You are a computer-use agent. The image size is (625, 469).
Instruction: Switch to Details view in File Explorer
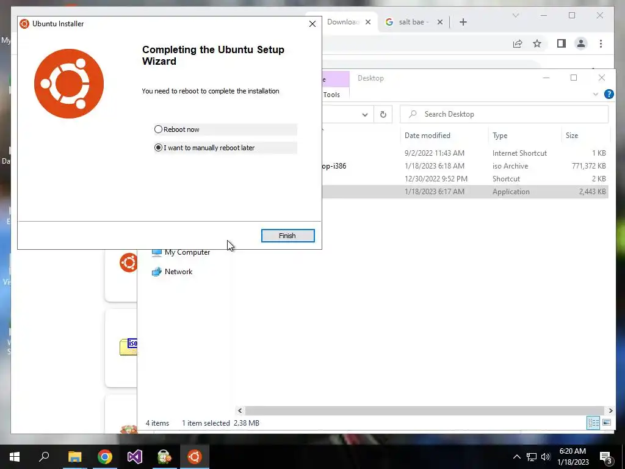coord(593,423)
